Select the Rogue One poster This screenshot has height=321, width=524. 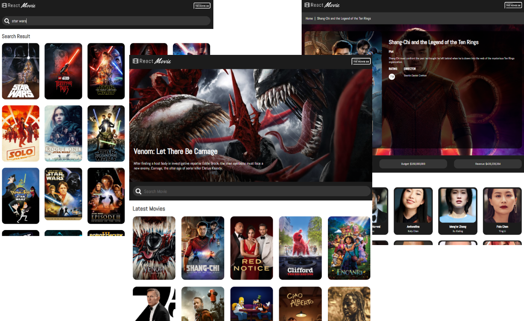coord(63,133)
